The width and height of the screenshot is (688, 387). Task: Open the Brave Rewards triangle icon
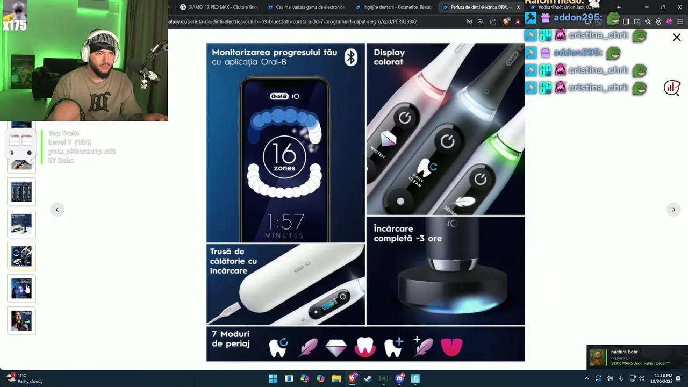518,21
